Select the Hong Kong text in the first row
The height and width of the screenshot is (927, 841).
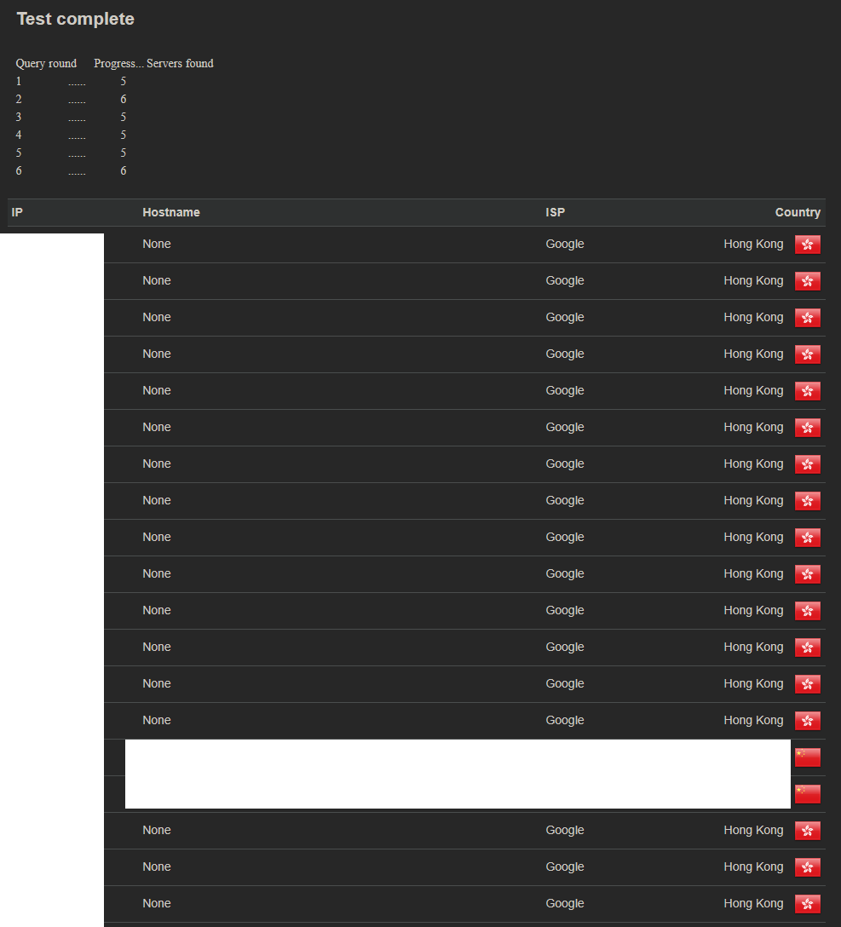(753, 244)
